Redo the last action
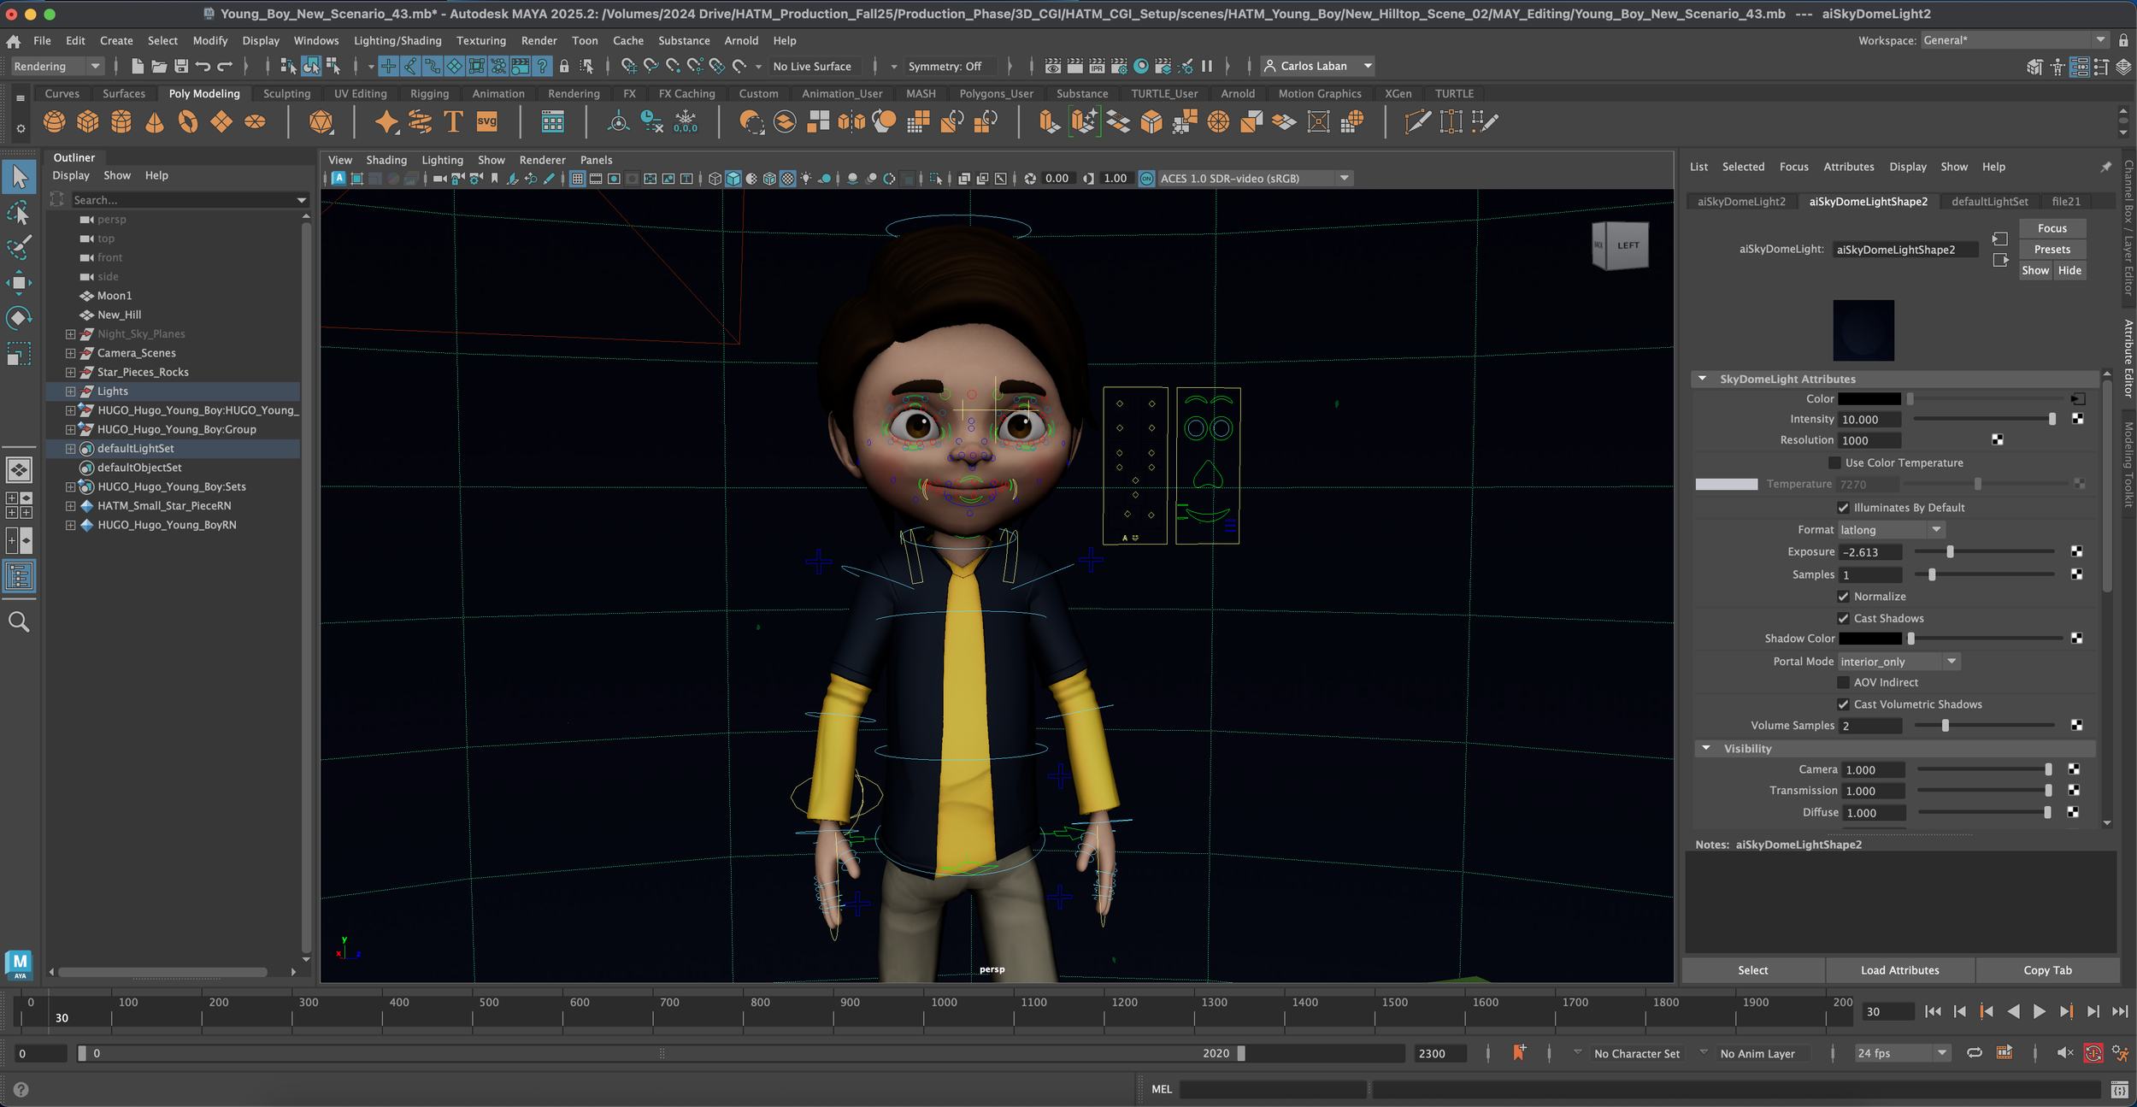Screen dimensions: 2137x1107 225,66
